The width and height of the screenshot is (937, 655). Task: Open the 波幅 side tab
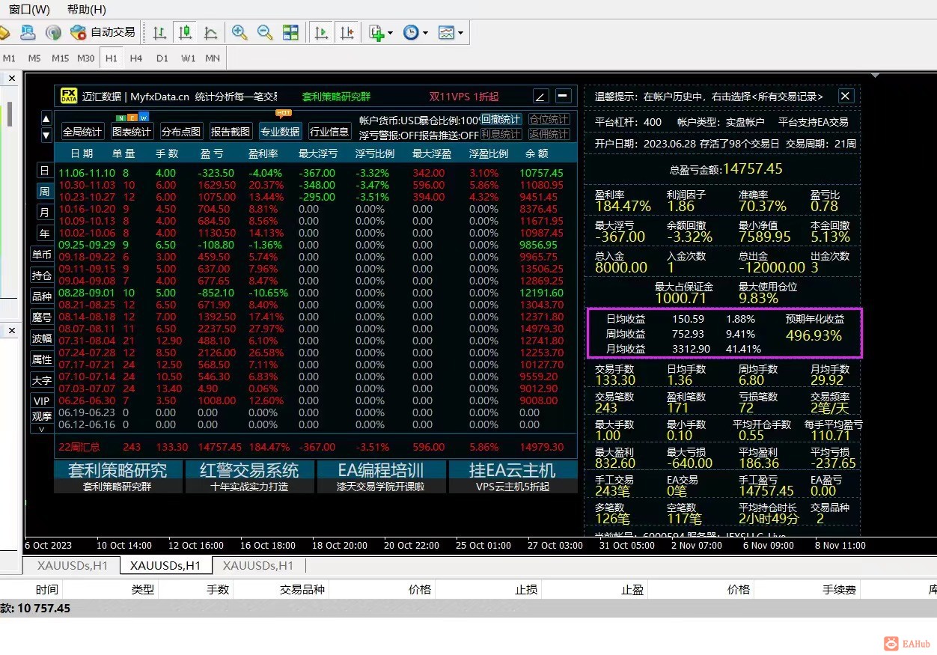coord(42,338)
